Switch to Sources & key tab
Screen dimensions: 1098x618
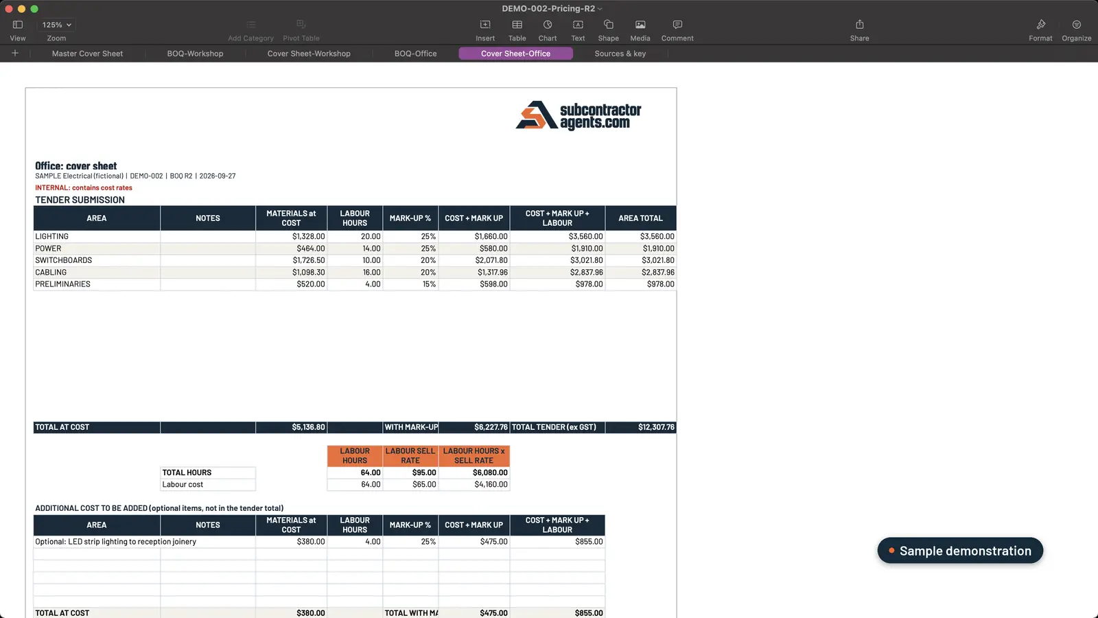tap(620, 54)
